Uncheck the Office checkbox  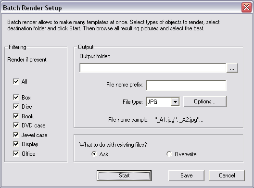click(x=16, y=153)
